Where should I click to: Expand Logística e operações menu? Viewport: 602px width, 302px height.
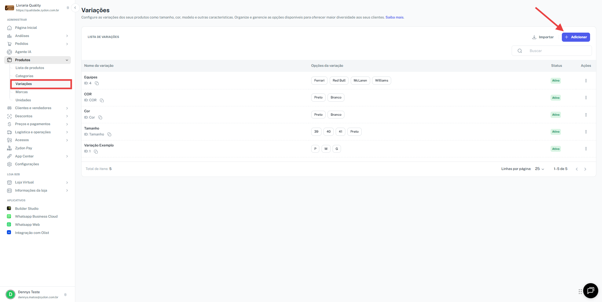(67, 132)
